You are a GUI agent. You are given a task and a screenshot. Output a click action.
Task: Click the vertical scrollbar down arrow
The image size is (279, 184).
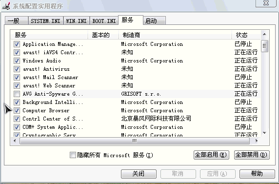(x=264, y=133)
